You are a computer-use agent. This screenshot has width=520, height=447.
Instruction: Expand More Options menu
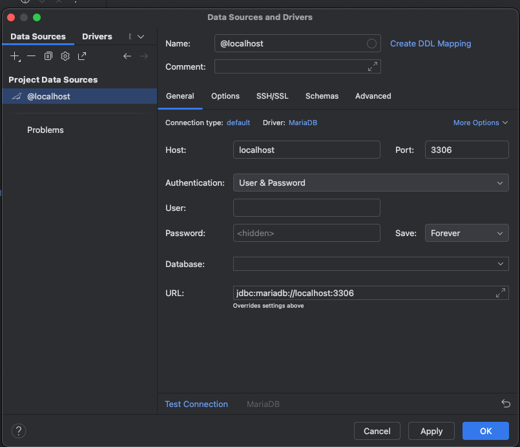pos(481,123)
